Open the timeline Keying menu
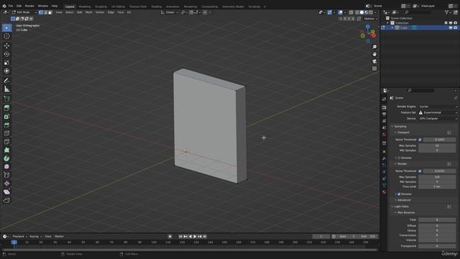 (x=35, y=237)
